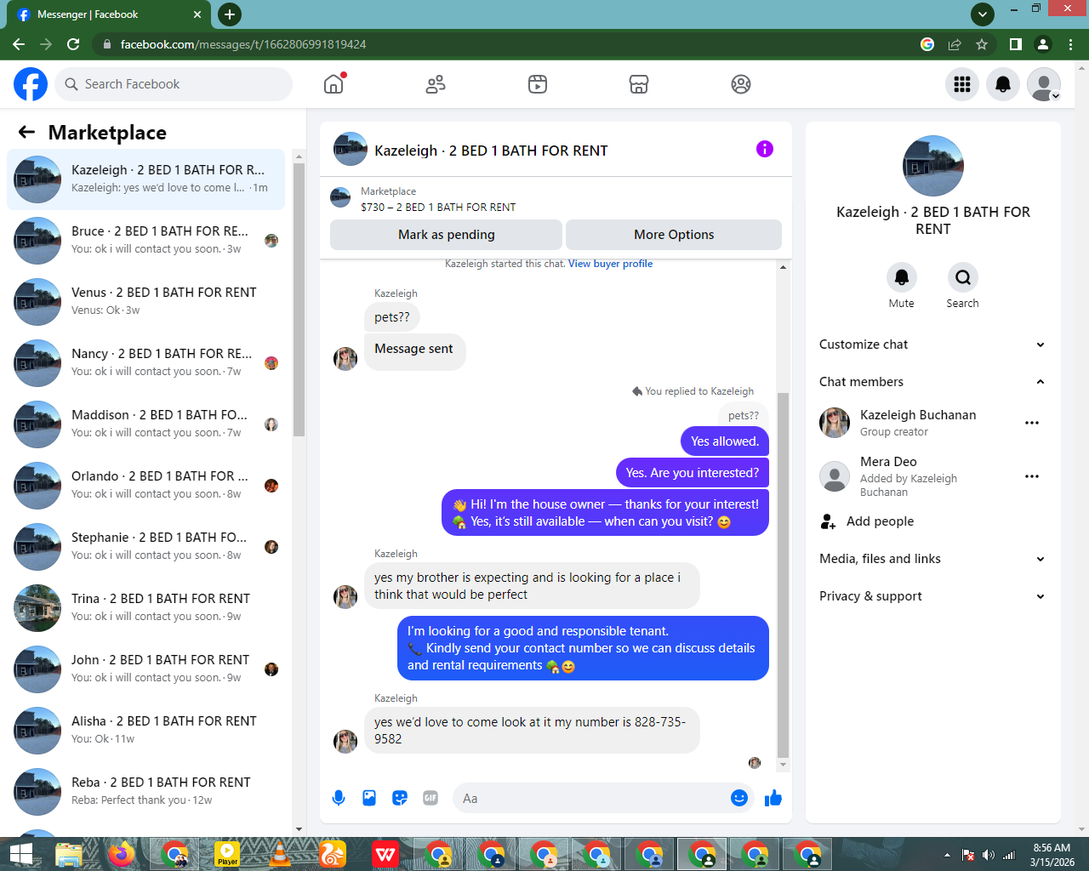Click Search Facebook field
The height and width of the screenshot is (871, 1089).
point(174,84)
